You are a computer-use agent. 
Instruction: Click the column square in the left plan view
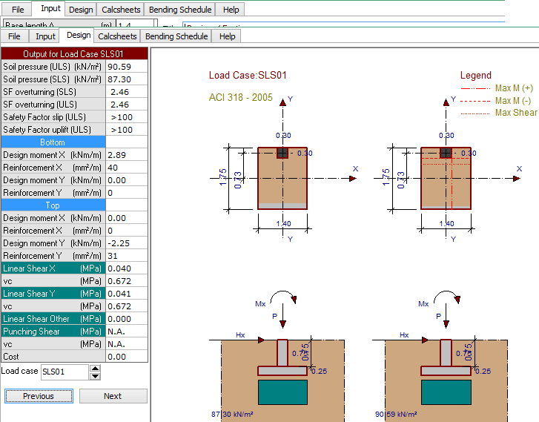[282, 153]
